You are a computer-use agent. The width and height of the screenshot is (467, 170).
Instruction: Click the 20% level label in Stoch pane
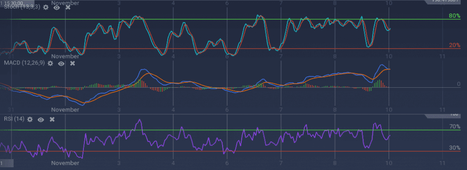[x=455, y=45]
